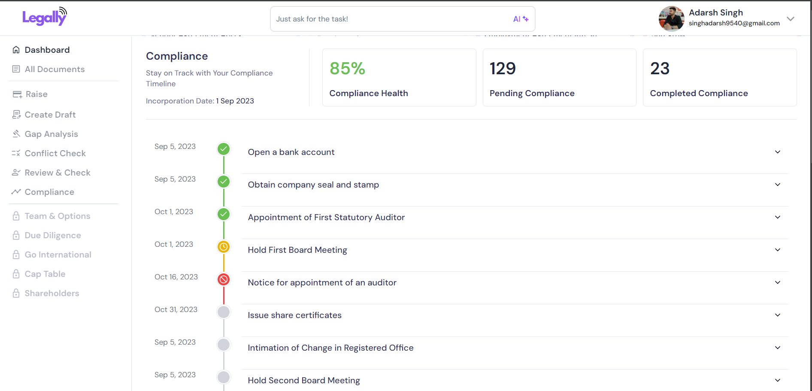This screenshot has width=812, height=391.
Task: Focus the 'Just ask for the task!' field
Action: tap(391, 19)
